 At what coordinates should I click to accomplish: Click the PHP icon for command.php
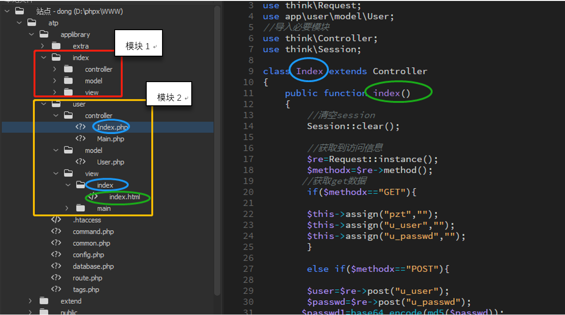tap(57, 231)
